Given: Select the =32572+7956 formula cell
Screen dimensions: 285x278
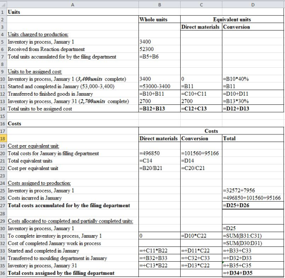Looking at the screenshot, I should pos(253,190).
